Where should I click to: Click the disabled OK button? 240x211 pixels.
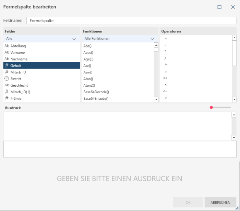(188, 202)
